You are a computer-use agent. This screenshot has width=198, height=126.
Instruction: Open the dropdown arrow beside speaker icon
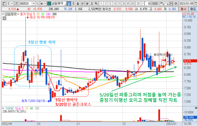tap(46, 3)
